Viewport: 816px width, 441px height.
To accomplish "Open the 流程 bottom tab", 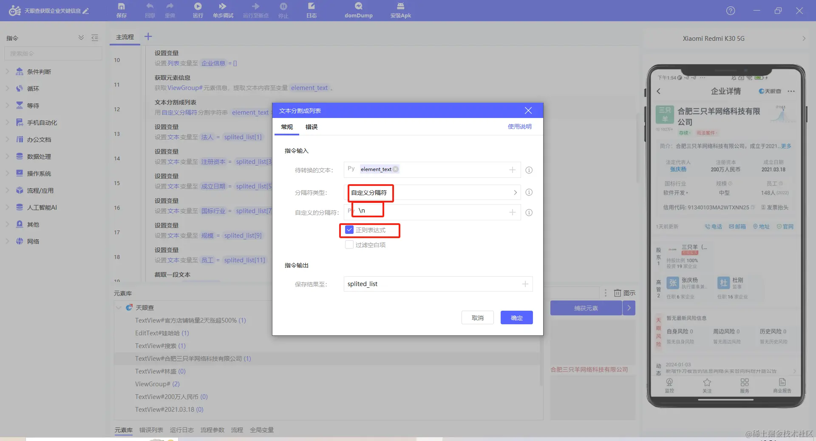I will (x=237, y=430).
